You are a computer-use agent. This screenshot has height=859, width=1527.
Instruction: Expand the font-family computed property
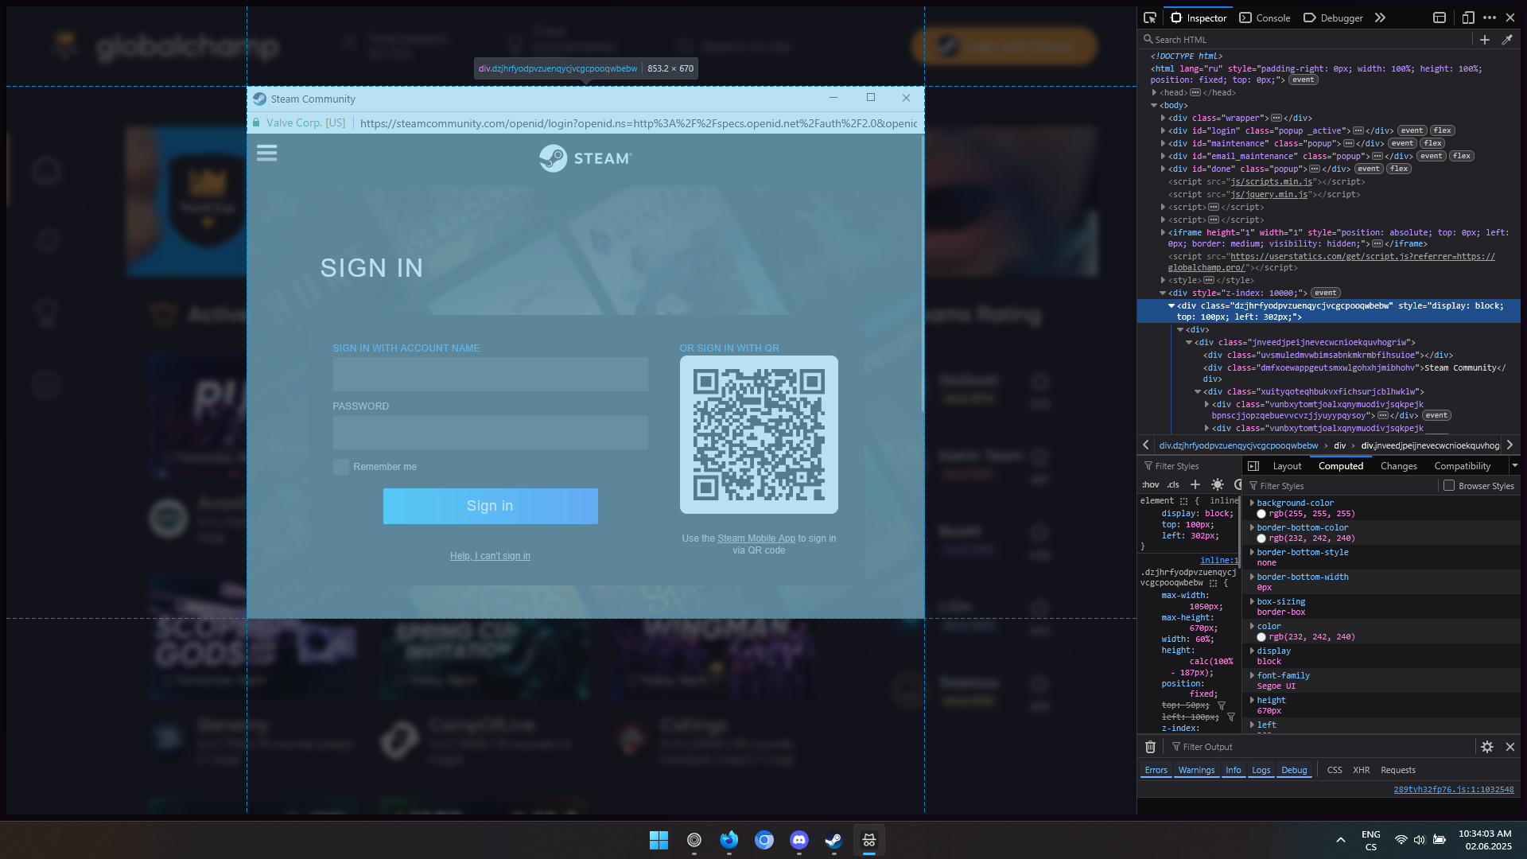(1252, 675)
